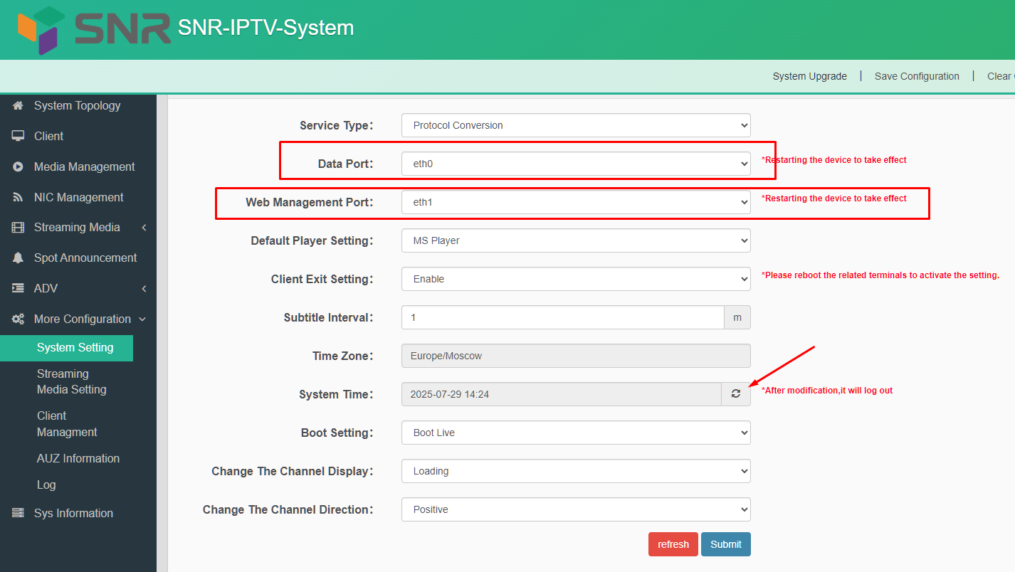Image resolution: width=1015 pixels, height=572 pixels.
Task: Click the system time sync refresh icon
Action: tap(736, 394)
